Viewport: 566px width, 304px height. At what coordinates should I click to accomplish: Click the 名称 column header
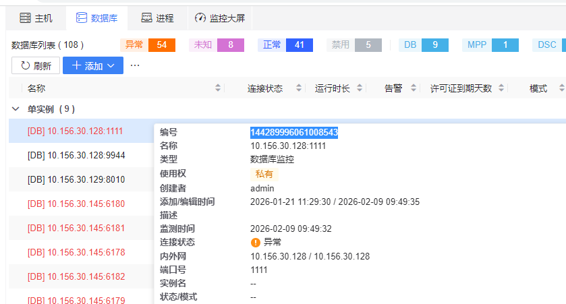(x=36, y=88)
